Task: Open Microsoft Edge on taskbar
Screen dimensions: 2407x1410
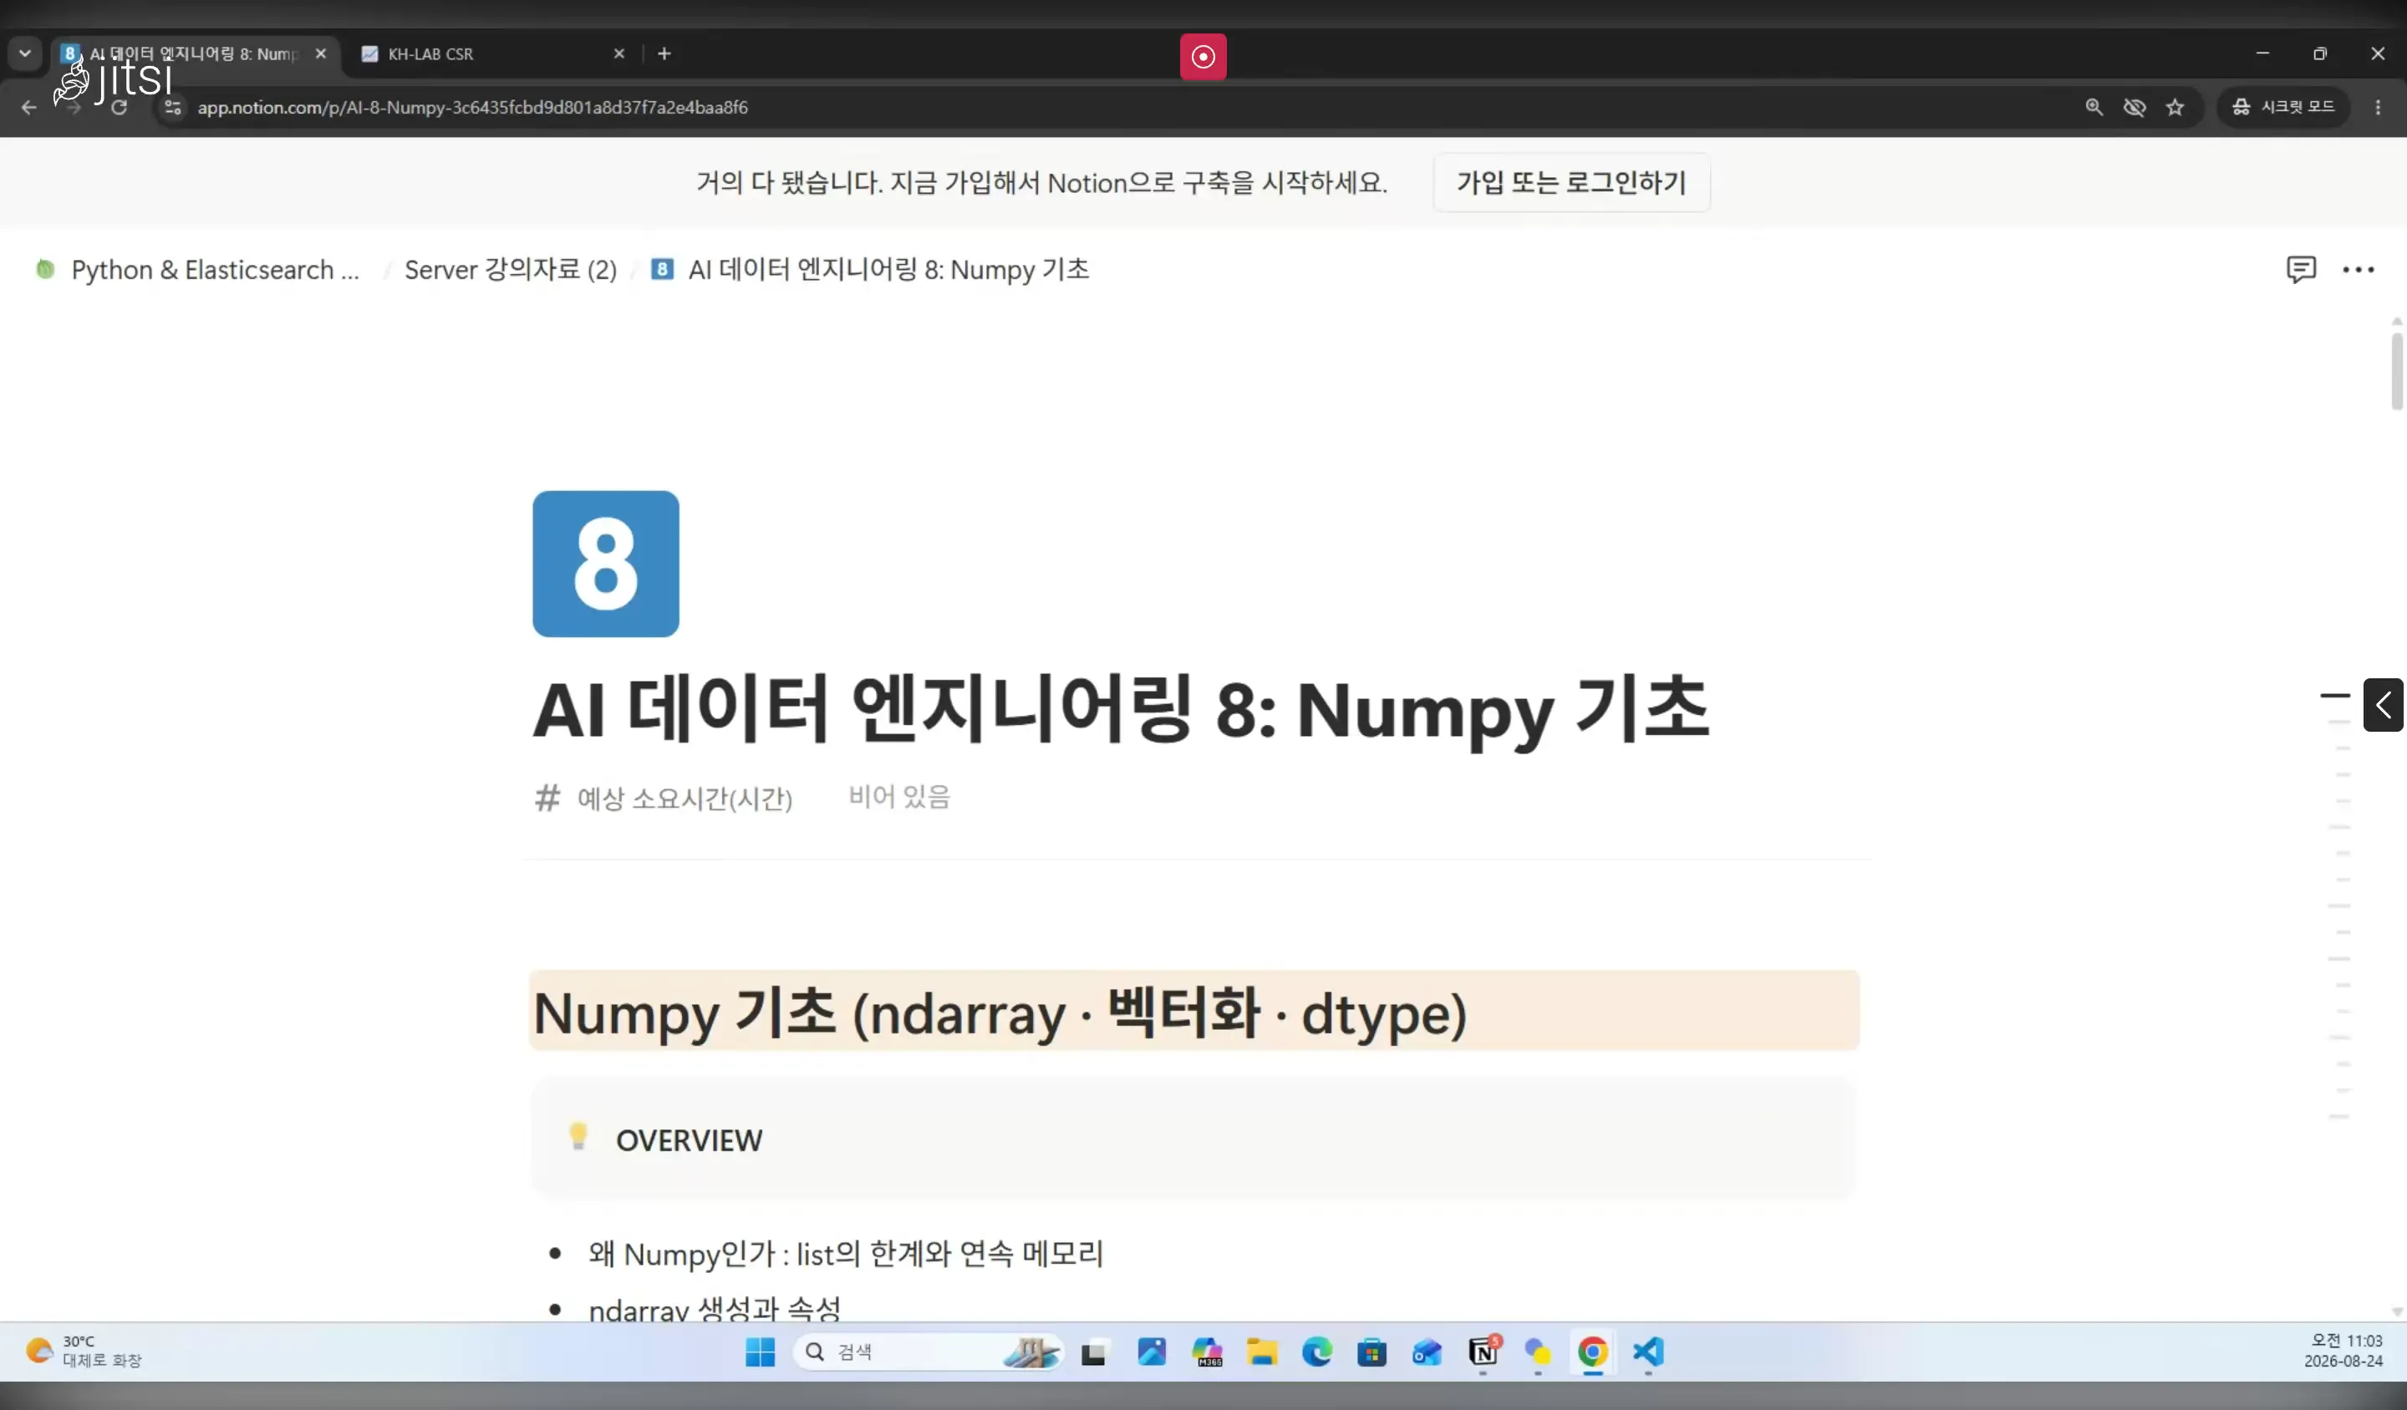Action: [1317, 1352]
